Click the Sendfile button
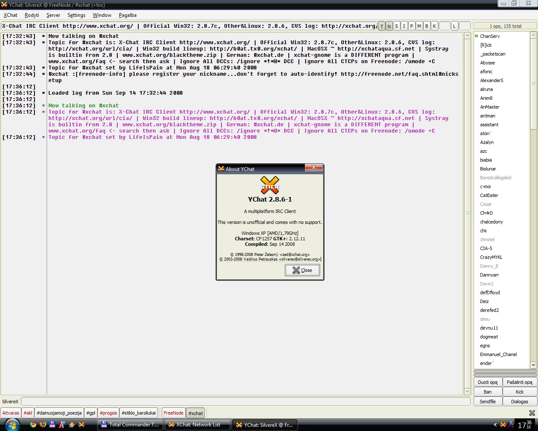Screen dimensions: 538x431 coord(488,402)
